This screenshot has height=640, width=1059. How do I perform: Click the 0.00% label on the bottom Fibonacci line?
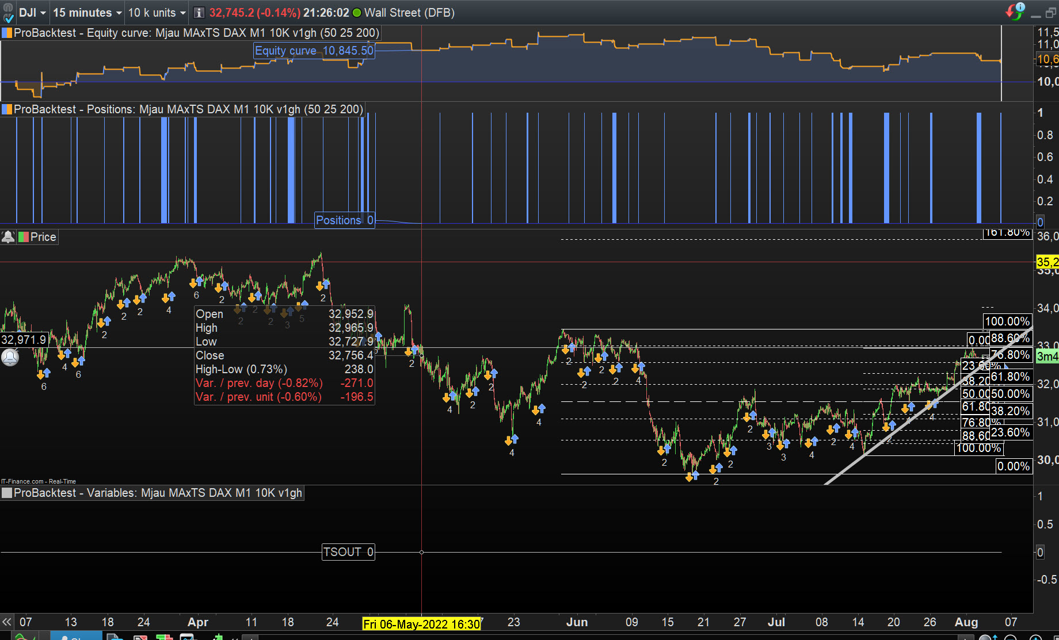[x=1014, y=466]
